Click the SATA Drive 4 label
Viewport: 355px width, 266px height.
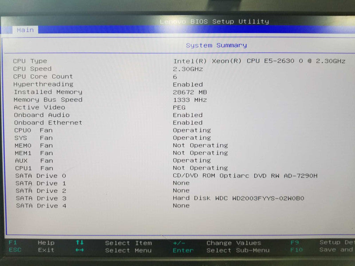pos(41,206)
